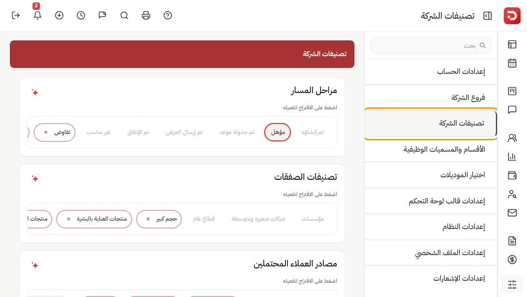
Task: Click the تصنيفات الصفقات section title
Action: 306,177
